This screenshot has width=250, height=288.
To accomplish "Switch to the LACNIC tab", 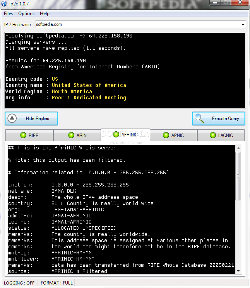I will [x=221, y=136].
